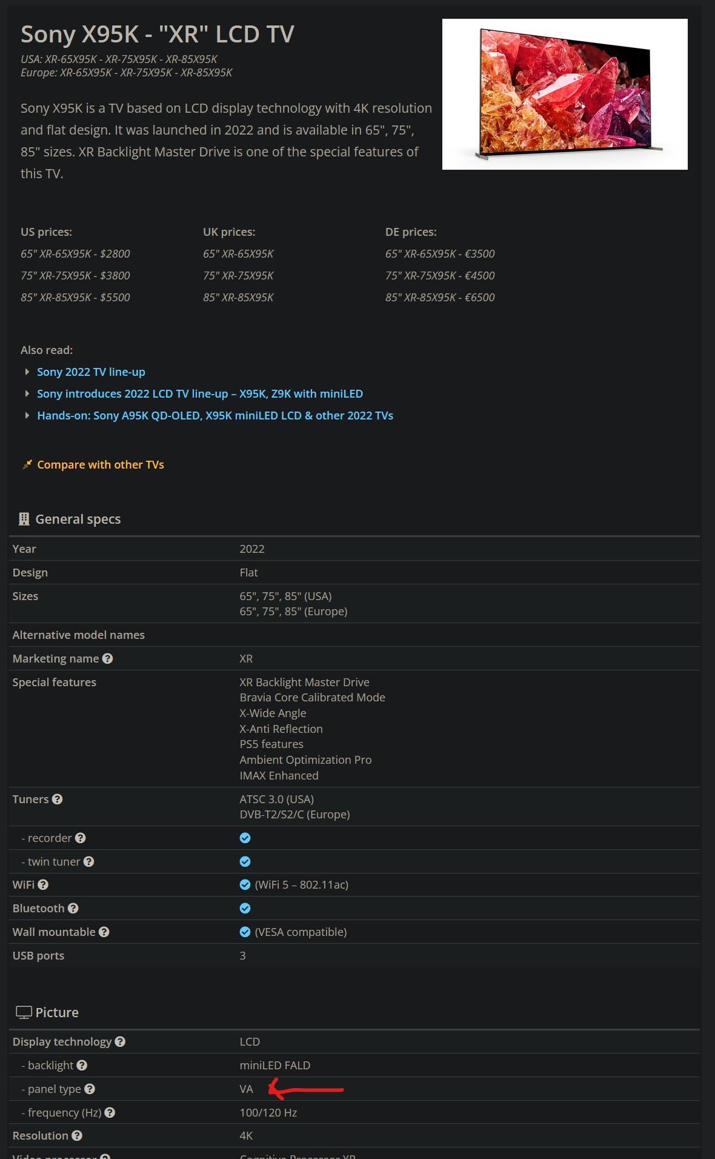Click arrow bullet before Hands-on article link
The image size is (715, 1159).
[27, 415]
